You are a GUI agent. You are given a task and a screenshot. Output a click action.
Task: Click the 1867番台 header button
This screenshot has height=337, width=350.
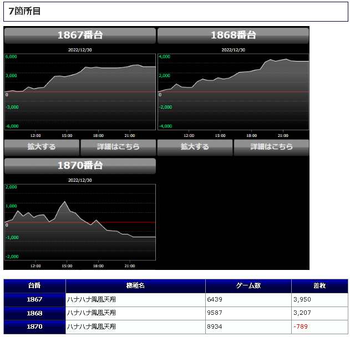[80, 35]
